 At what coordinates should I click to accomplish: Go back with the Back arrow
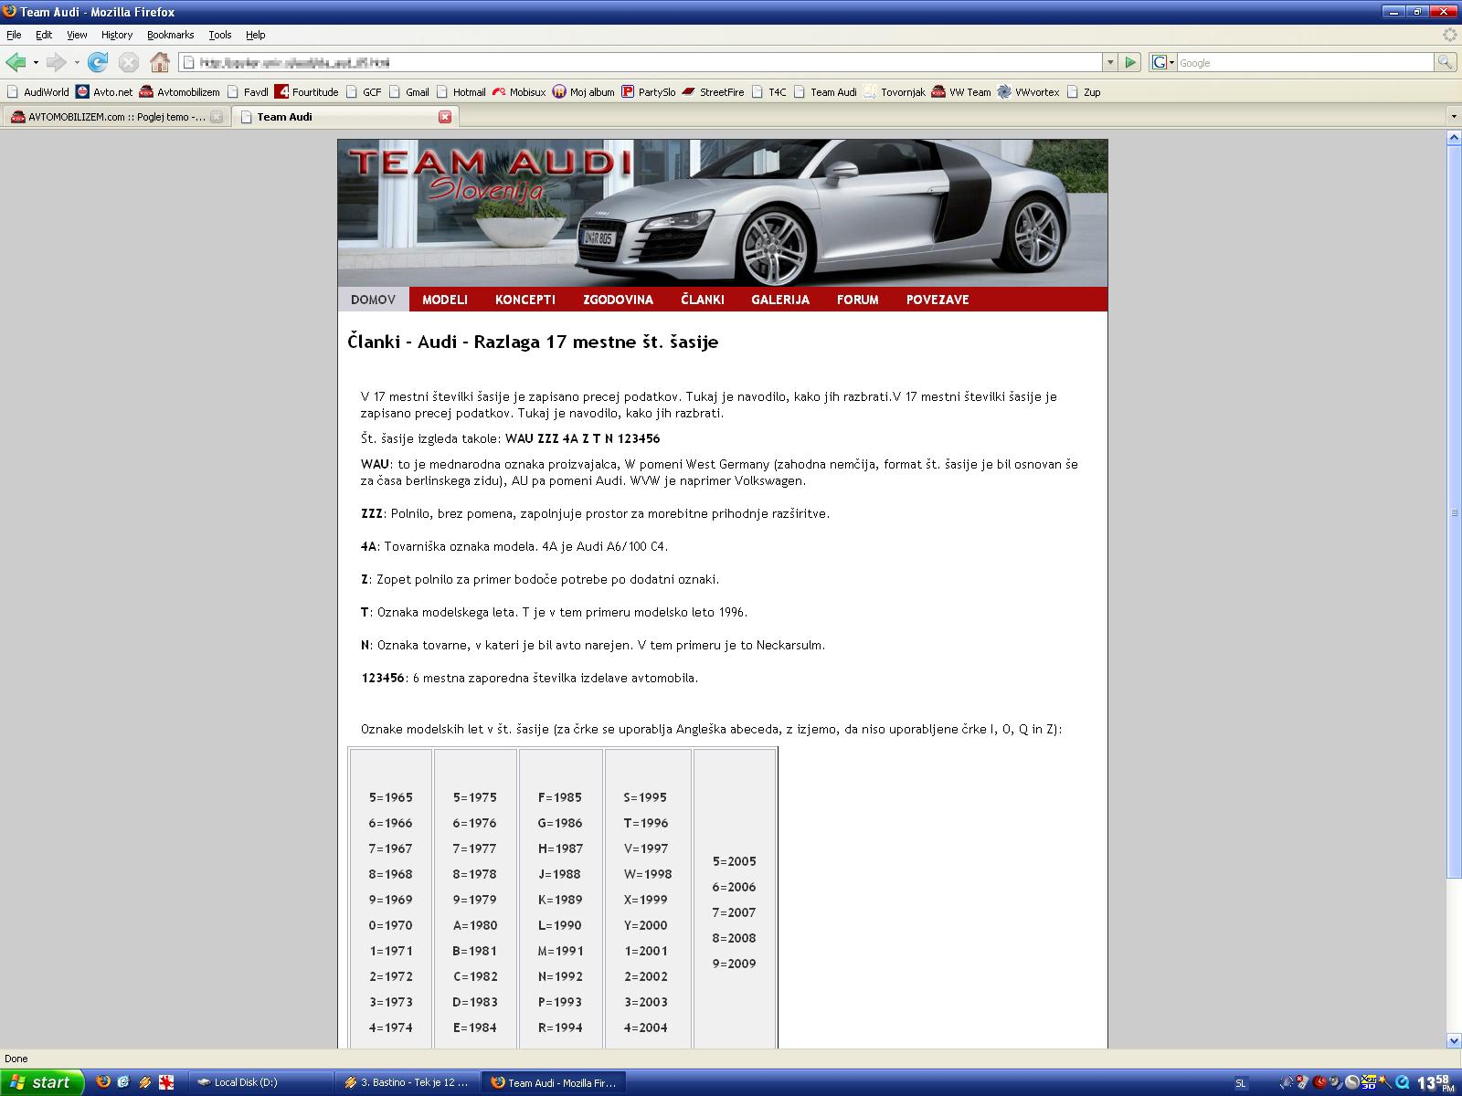click(x=16, y=62)
